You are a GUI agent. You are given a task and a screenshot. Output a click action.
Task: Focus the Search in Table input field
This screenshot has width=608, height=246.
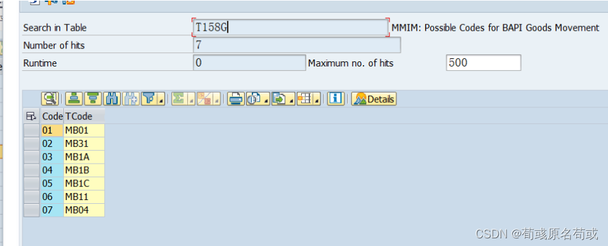pos(291,27)
